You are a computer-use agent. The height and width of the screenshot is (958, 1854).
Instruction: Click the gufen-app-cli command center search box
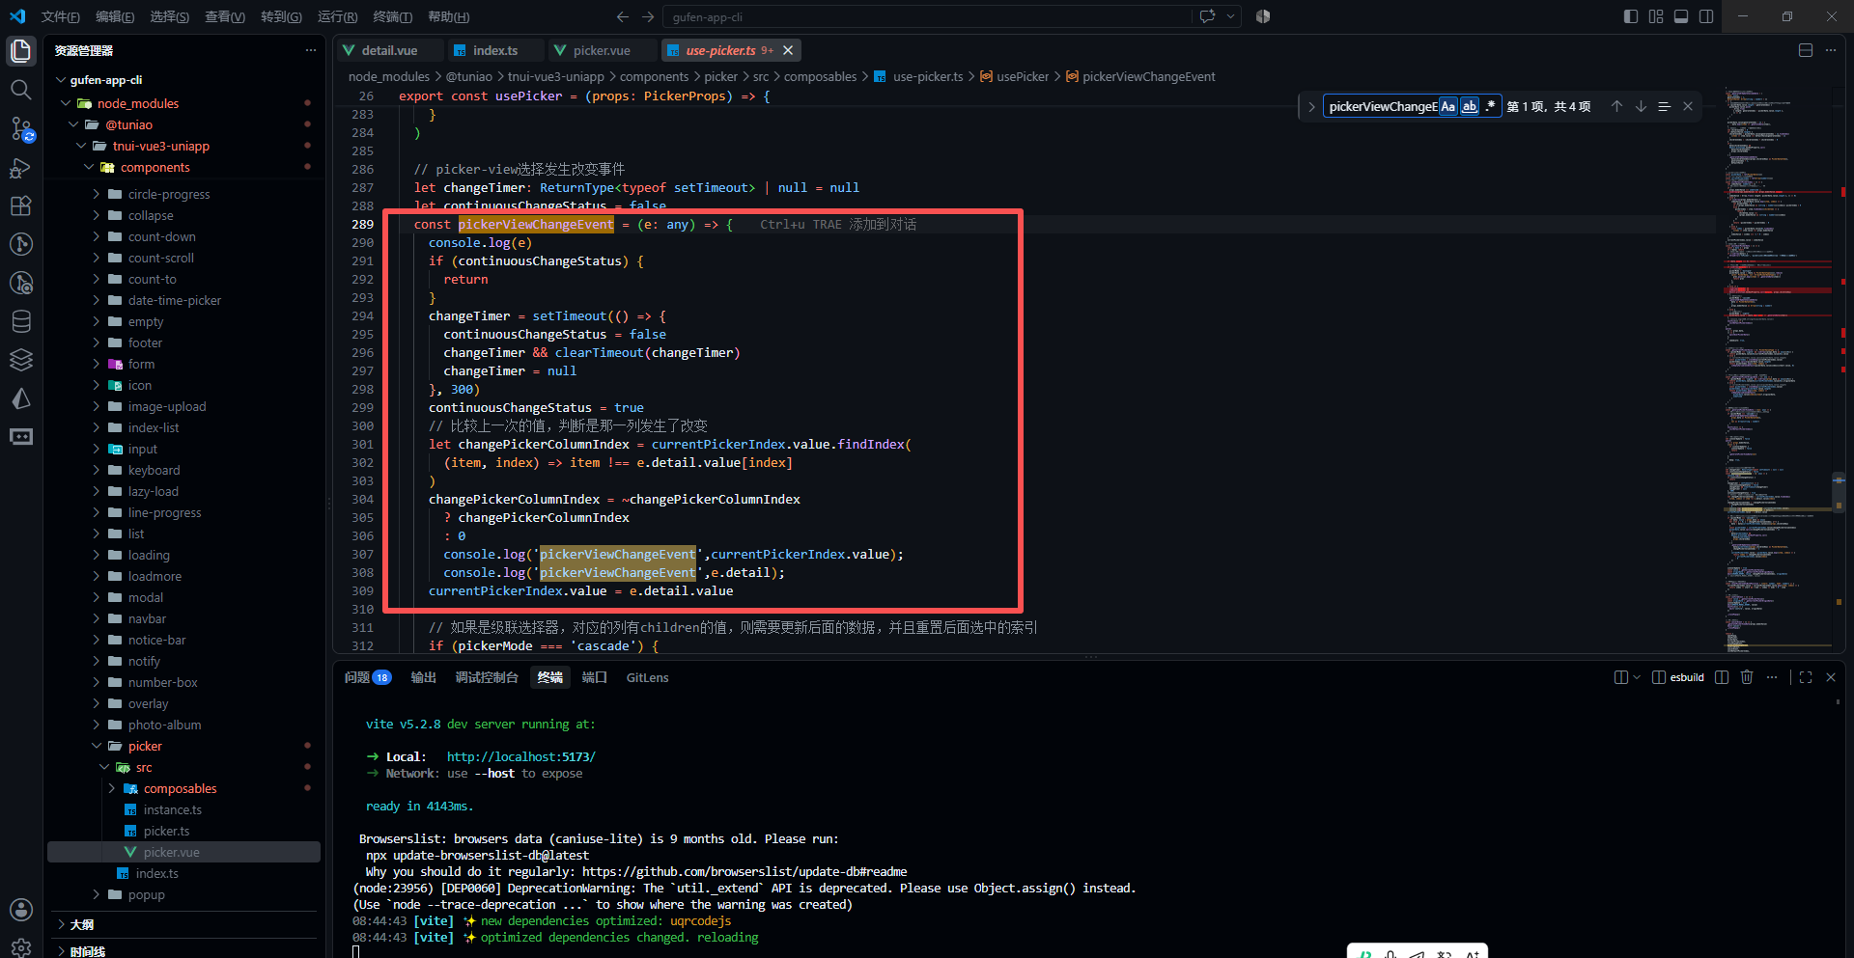[927, 16]
